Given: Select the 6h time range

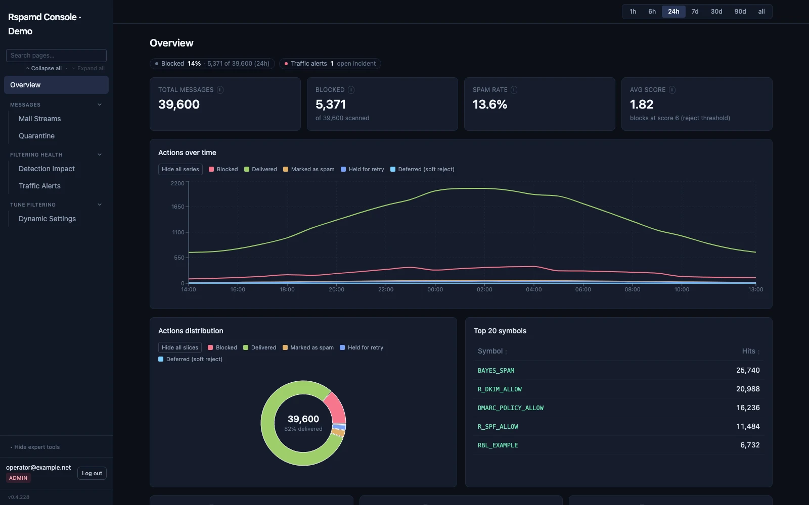Looking at the screenshot, I should click(652, 12).
